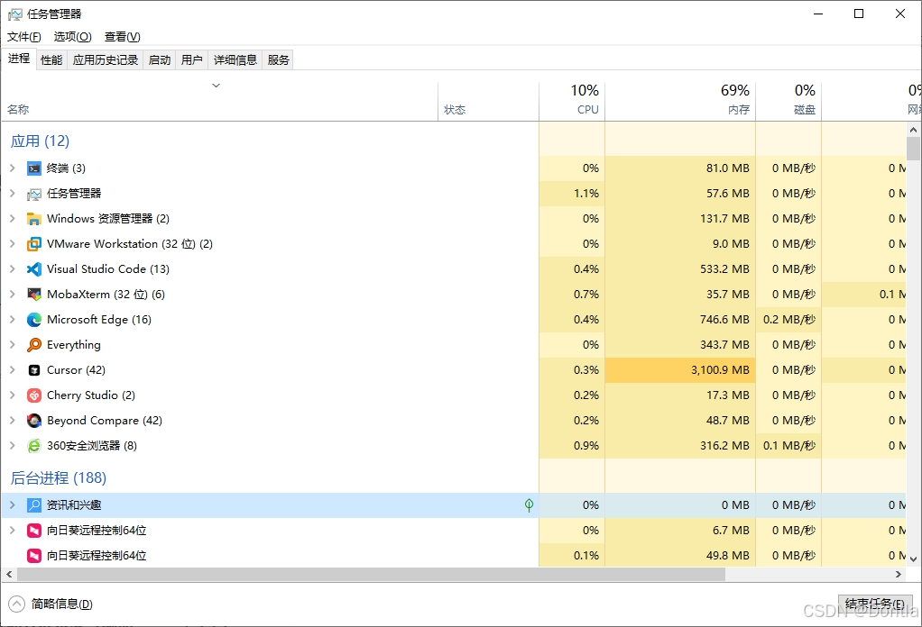Click the Windows 资源管理器 folder icon
The width and height of the screenshot is (922, 627).
(x=34, y=219)
